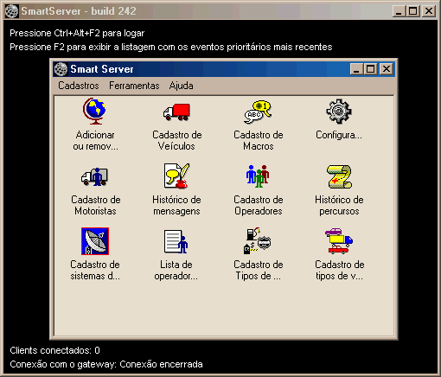441x377 pixels.
Task: Maximize the inner Smart Server window
Action: point(370,69)
